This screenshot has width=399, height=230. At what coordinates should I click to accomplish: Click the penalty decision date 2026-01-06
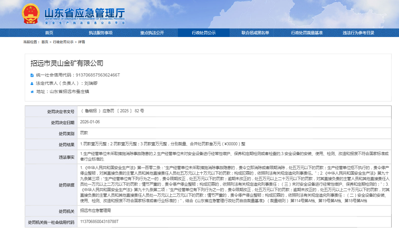pos(90,122)
